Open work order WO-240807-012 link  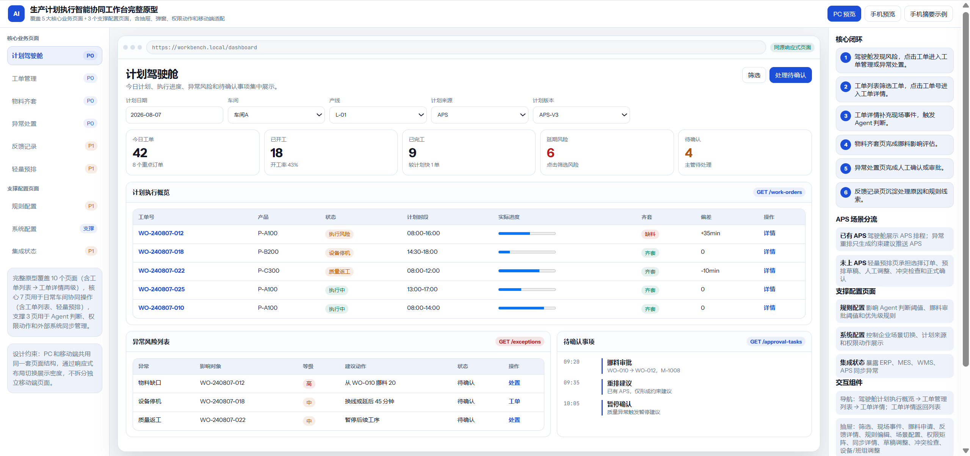[x=161, y=233]
